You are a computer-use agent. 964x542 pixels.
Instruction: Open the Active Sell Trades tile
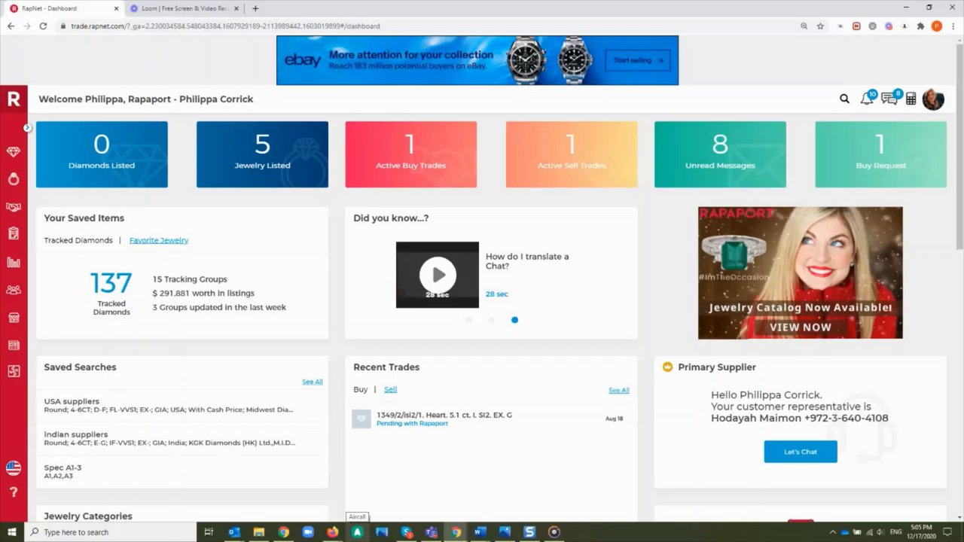click(x=572, y=154)
